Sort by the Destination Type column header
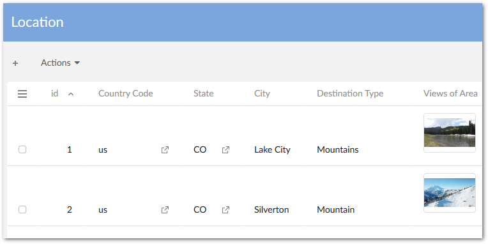The height and width of the screenshot is (244, 488). (350, 93)
